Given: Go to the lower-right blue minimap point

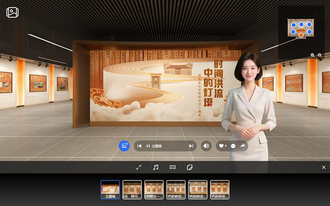Looking at the screenshot, I should tap(309, 32).
